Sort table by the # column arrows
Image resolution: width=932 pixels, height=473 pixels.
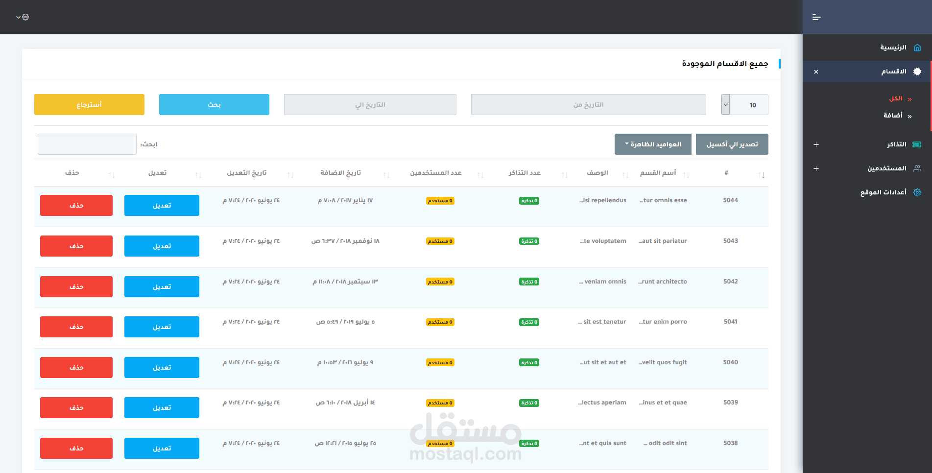click(x=762, y=175)
